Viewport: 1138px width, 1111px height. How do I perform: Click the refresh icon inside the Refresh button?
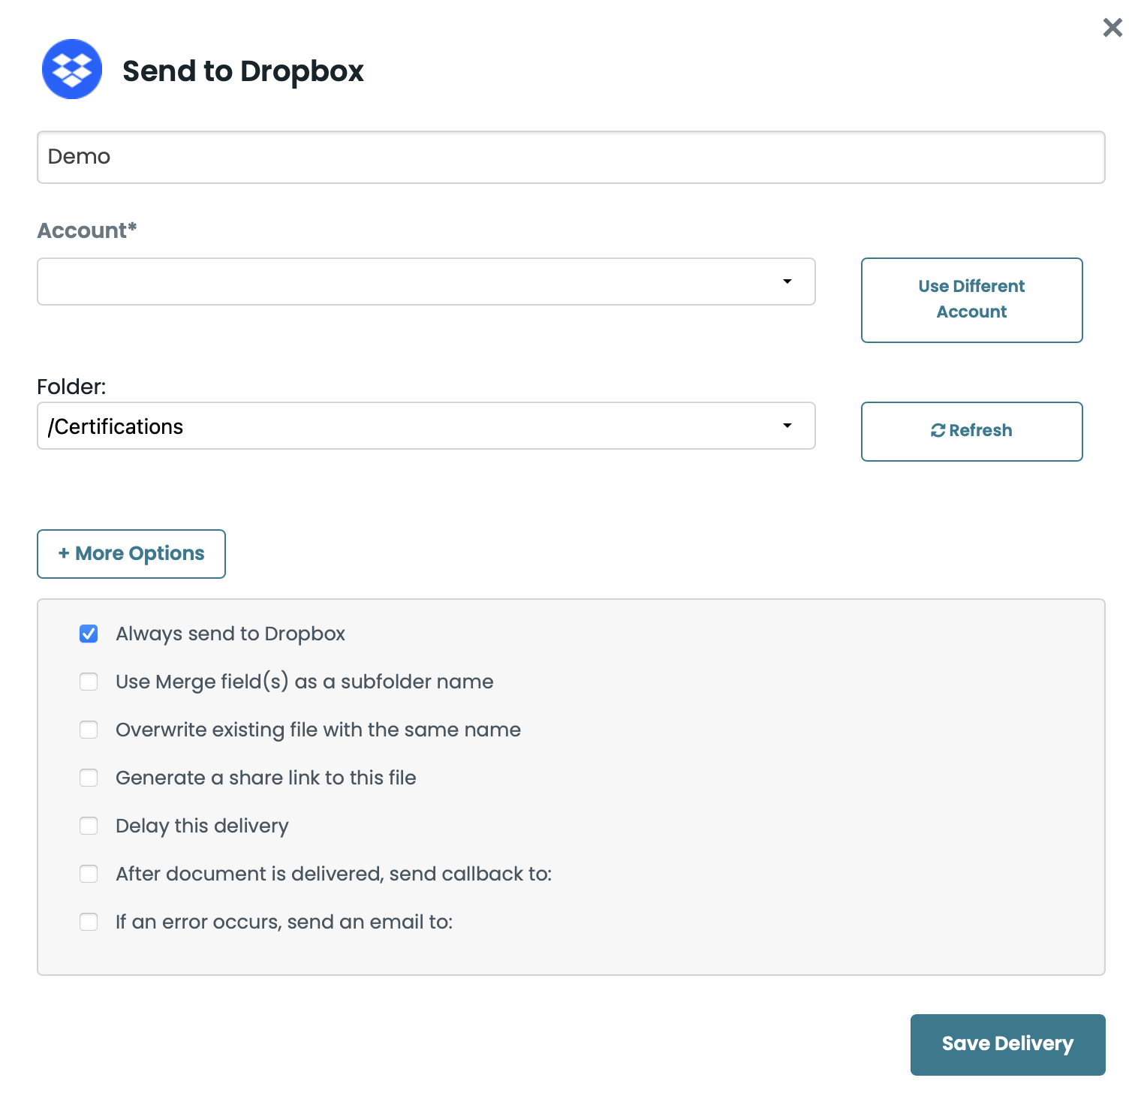coord(938,430)
